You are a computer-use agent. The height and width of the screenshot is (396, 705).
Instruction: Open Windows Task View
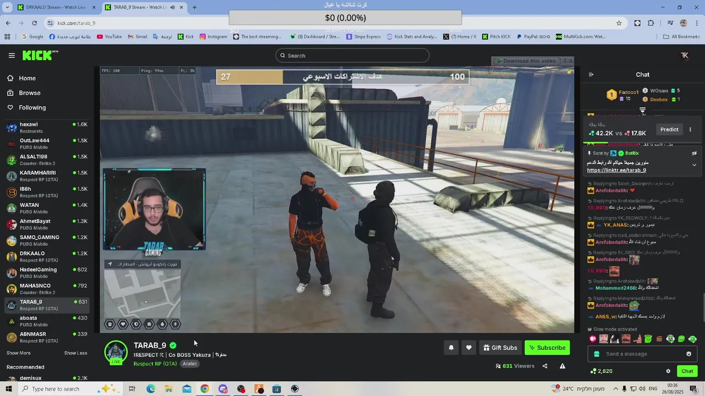click(x=132, y=389)
